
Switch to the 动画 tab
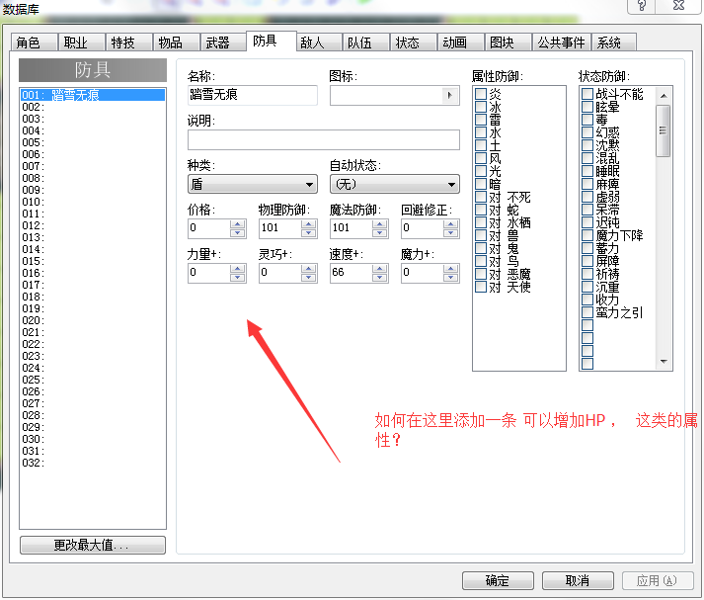tap(461, 43)
